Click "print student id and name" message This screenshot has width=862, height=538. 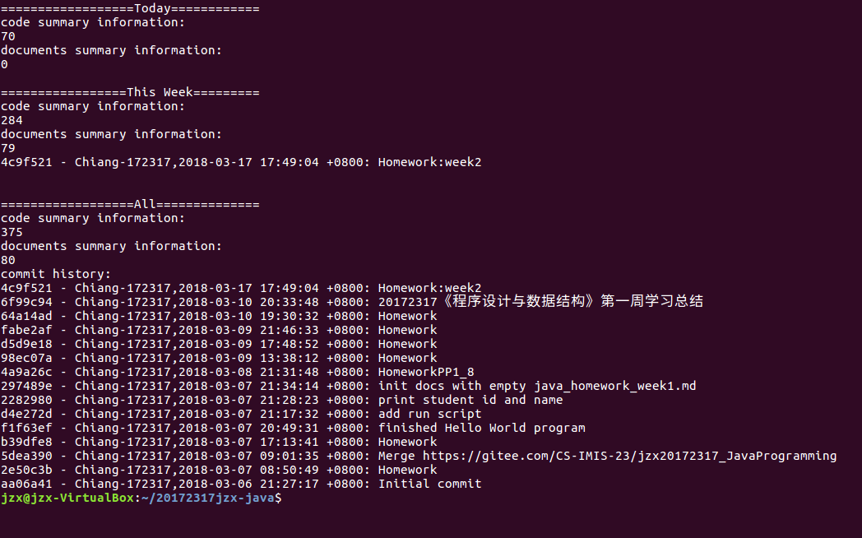click(470, 400)
